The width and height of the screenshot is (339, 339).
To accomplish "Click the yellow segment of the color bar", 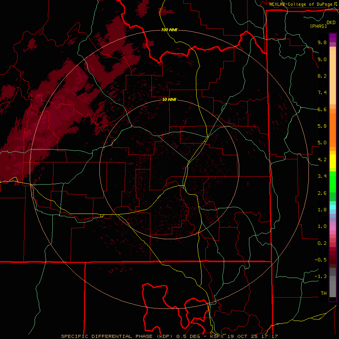I will point(333,161).
